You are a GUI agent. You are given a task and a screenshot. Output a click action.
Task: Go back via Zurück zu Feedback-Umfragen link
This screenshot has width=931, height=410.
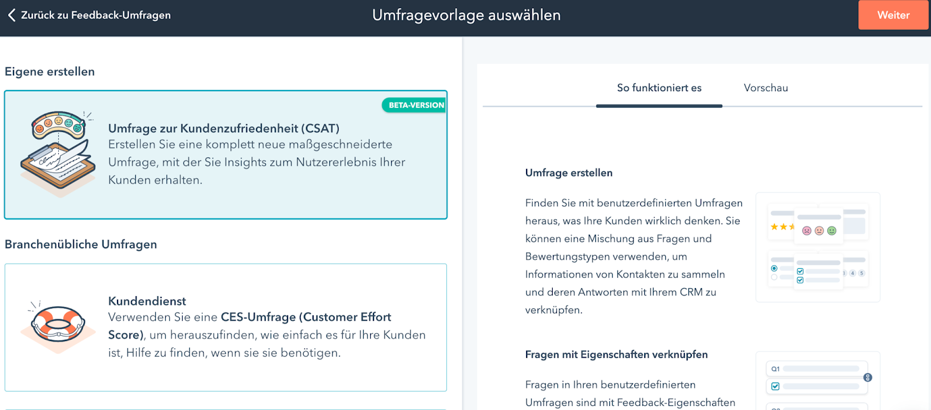(95, 15)
